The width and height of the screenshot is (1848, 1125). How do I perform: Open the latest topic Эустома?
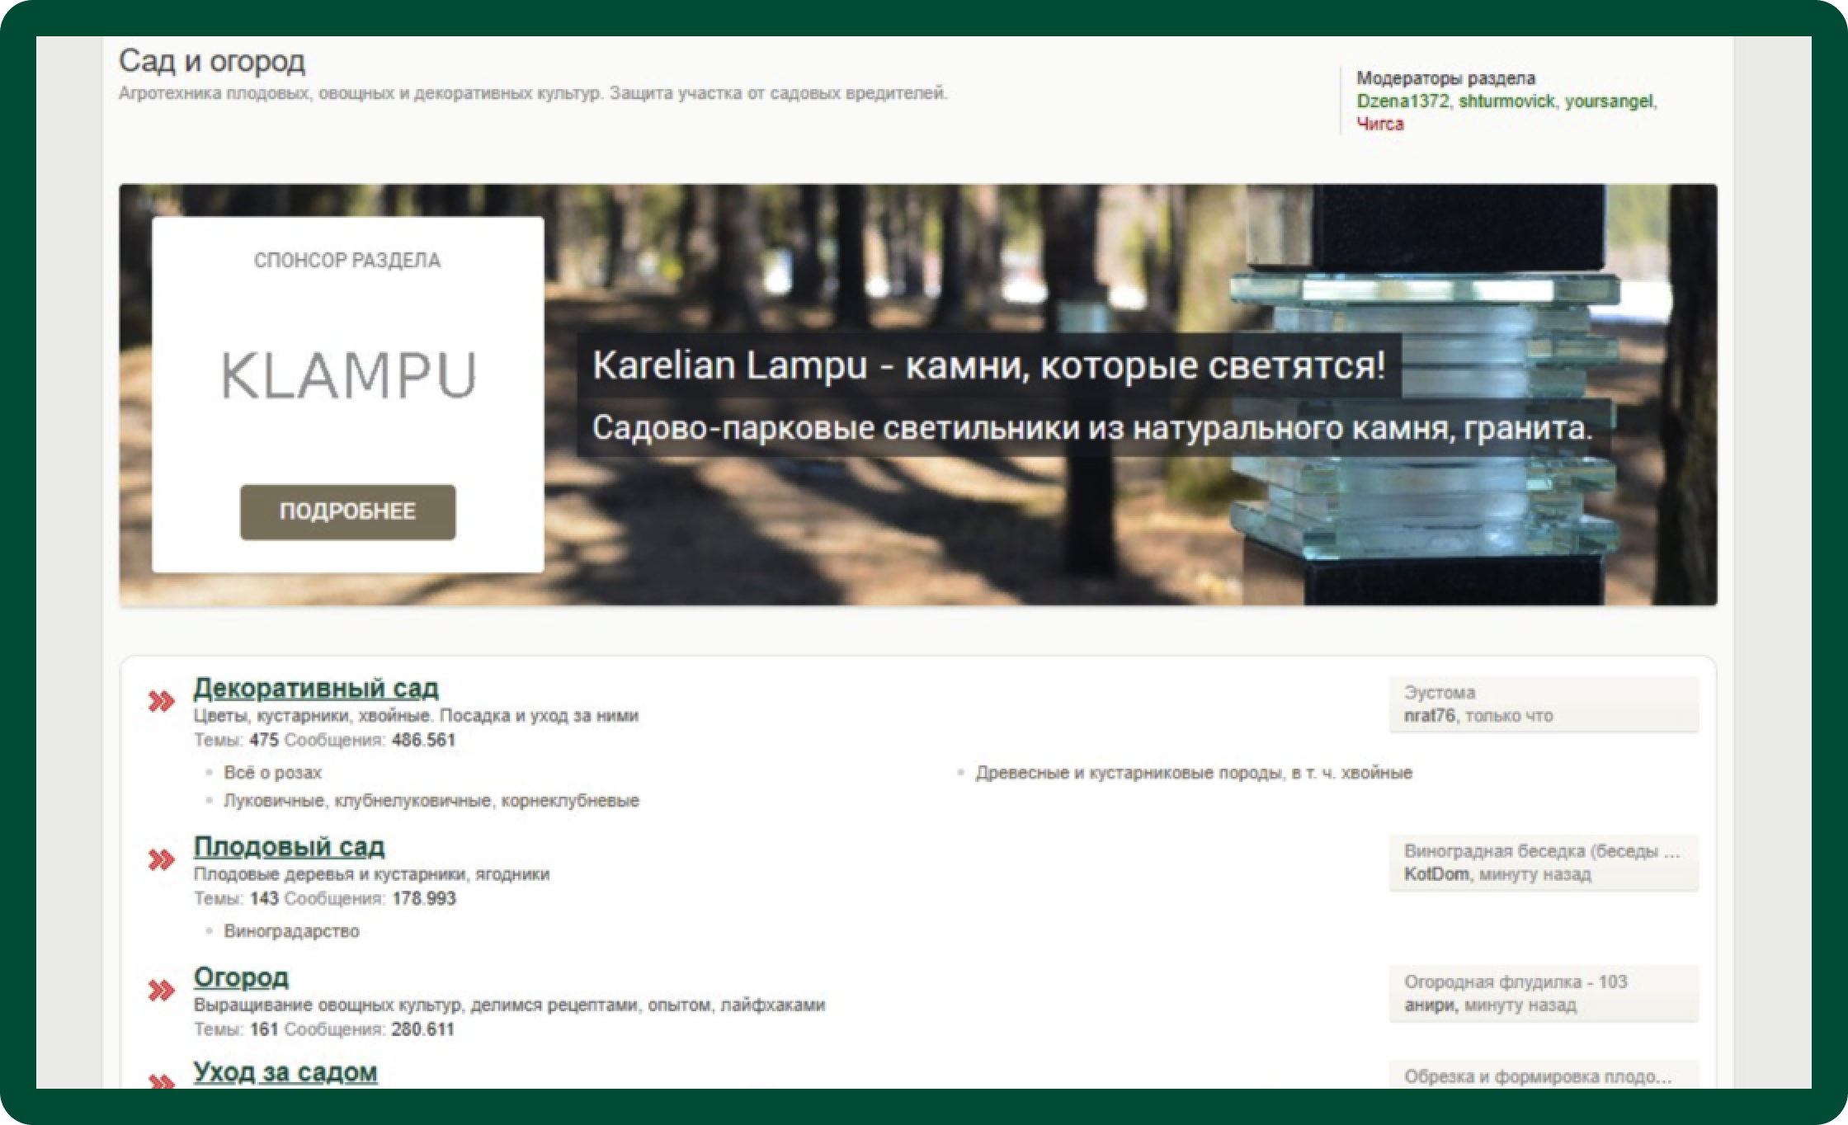[1440, 693]
